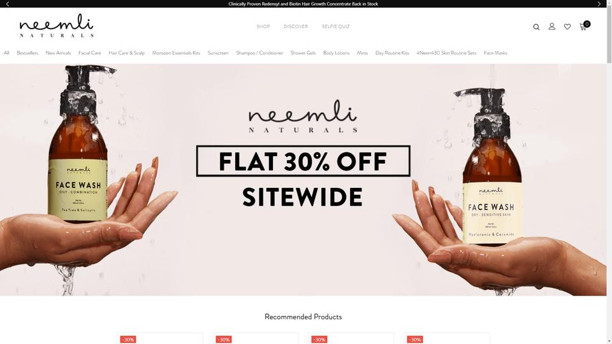Show previous announcement with left arrow
The height and width of the screenshot is (344, 612).
pos(8,4)
